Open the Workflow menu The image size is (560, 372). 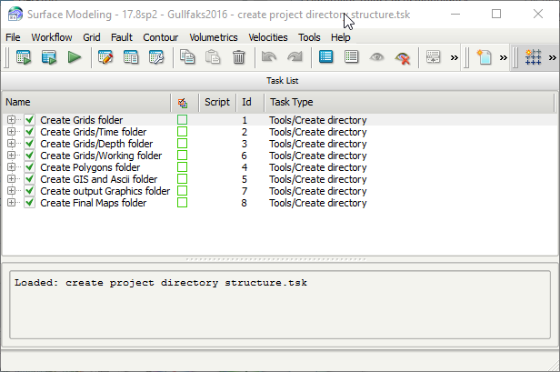click(51, 37)
